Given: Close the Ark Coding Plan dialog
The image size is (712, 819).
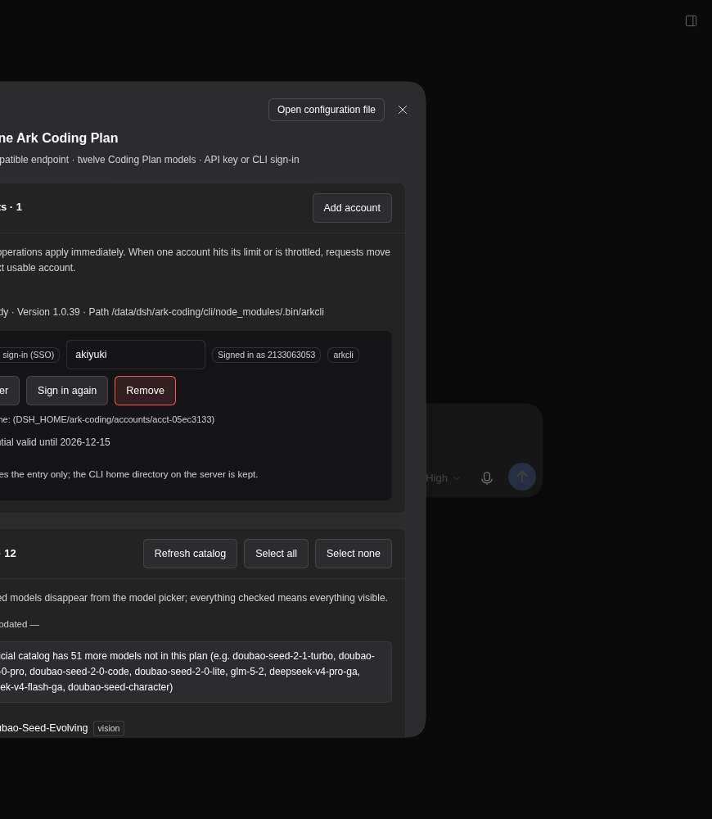Looking at the screenshot, I should coord(403,110).
